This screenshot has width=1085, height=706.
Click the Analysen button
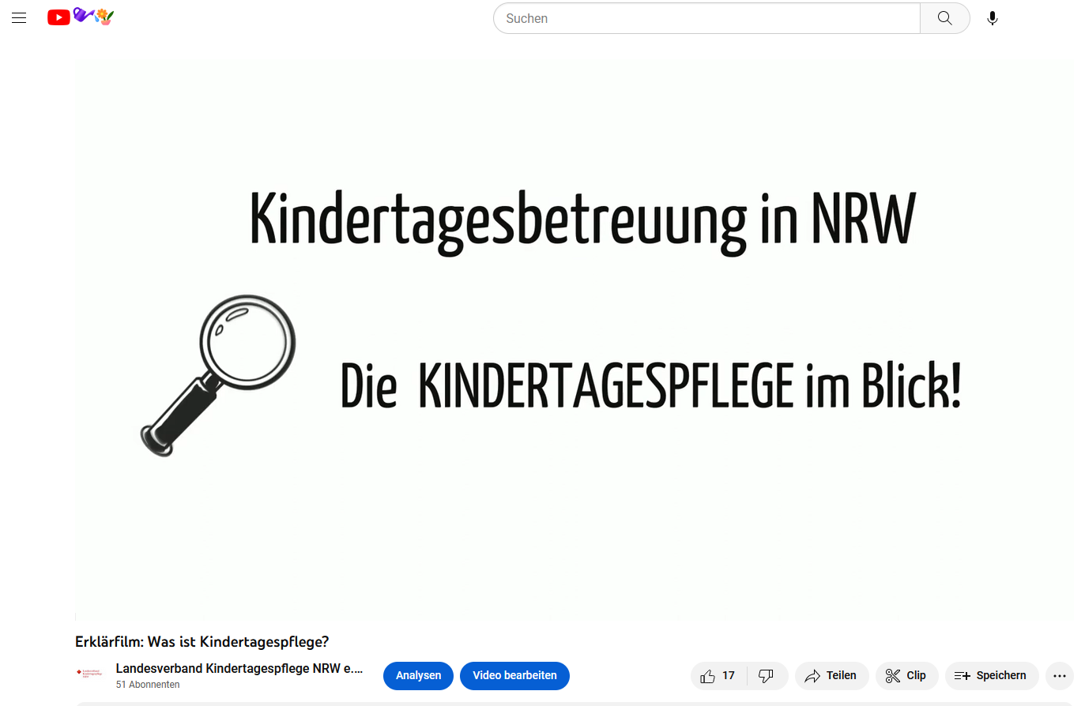(418, 676)
